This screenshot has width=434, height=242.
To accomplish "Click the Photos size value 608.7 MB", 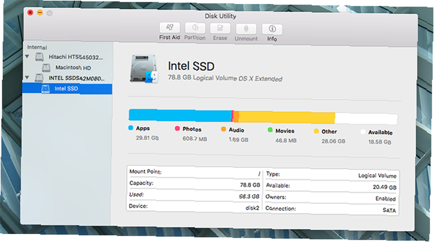I will point(194,138).
